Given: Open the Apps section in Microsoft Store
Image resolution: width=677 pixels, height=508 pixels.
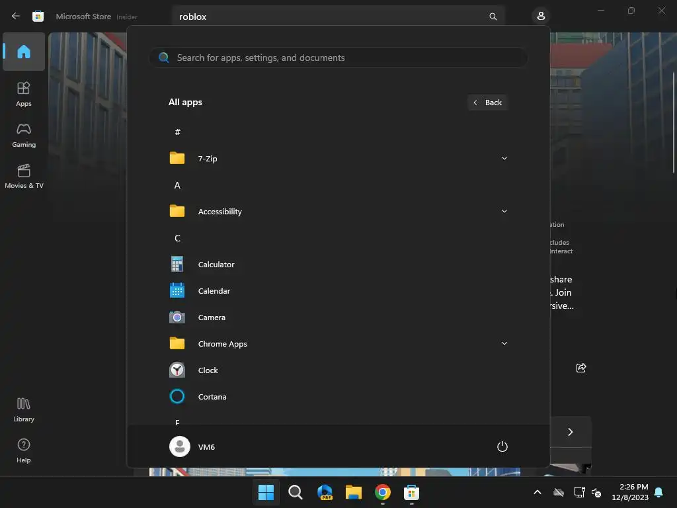Looking at the screenshot, I should (x=24, y=94).
